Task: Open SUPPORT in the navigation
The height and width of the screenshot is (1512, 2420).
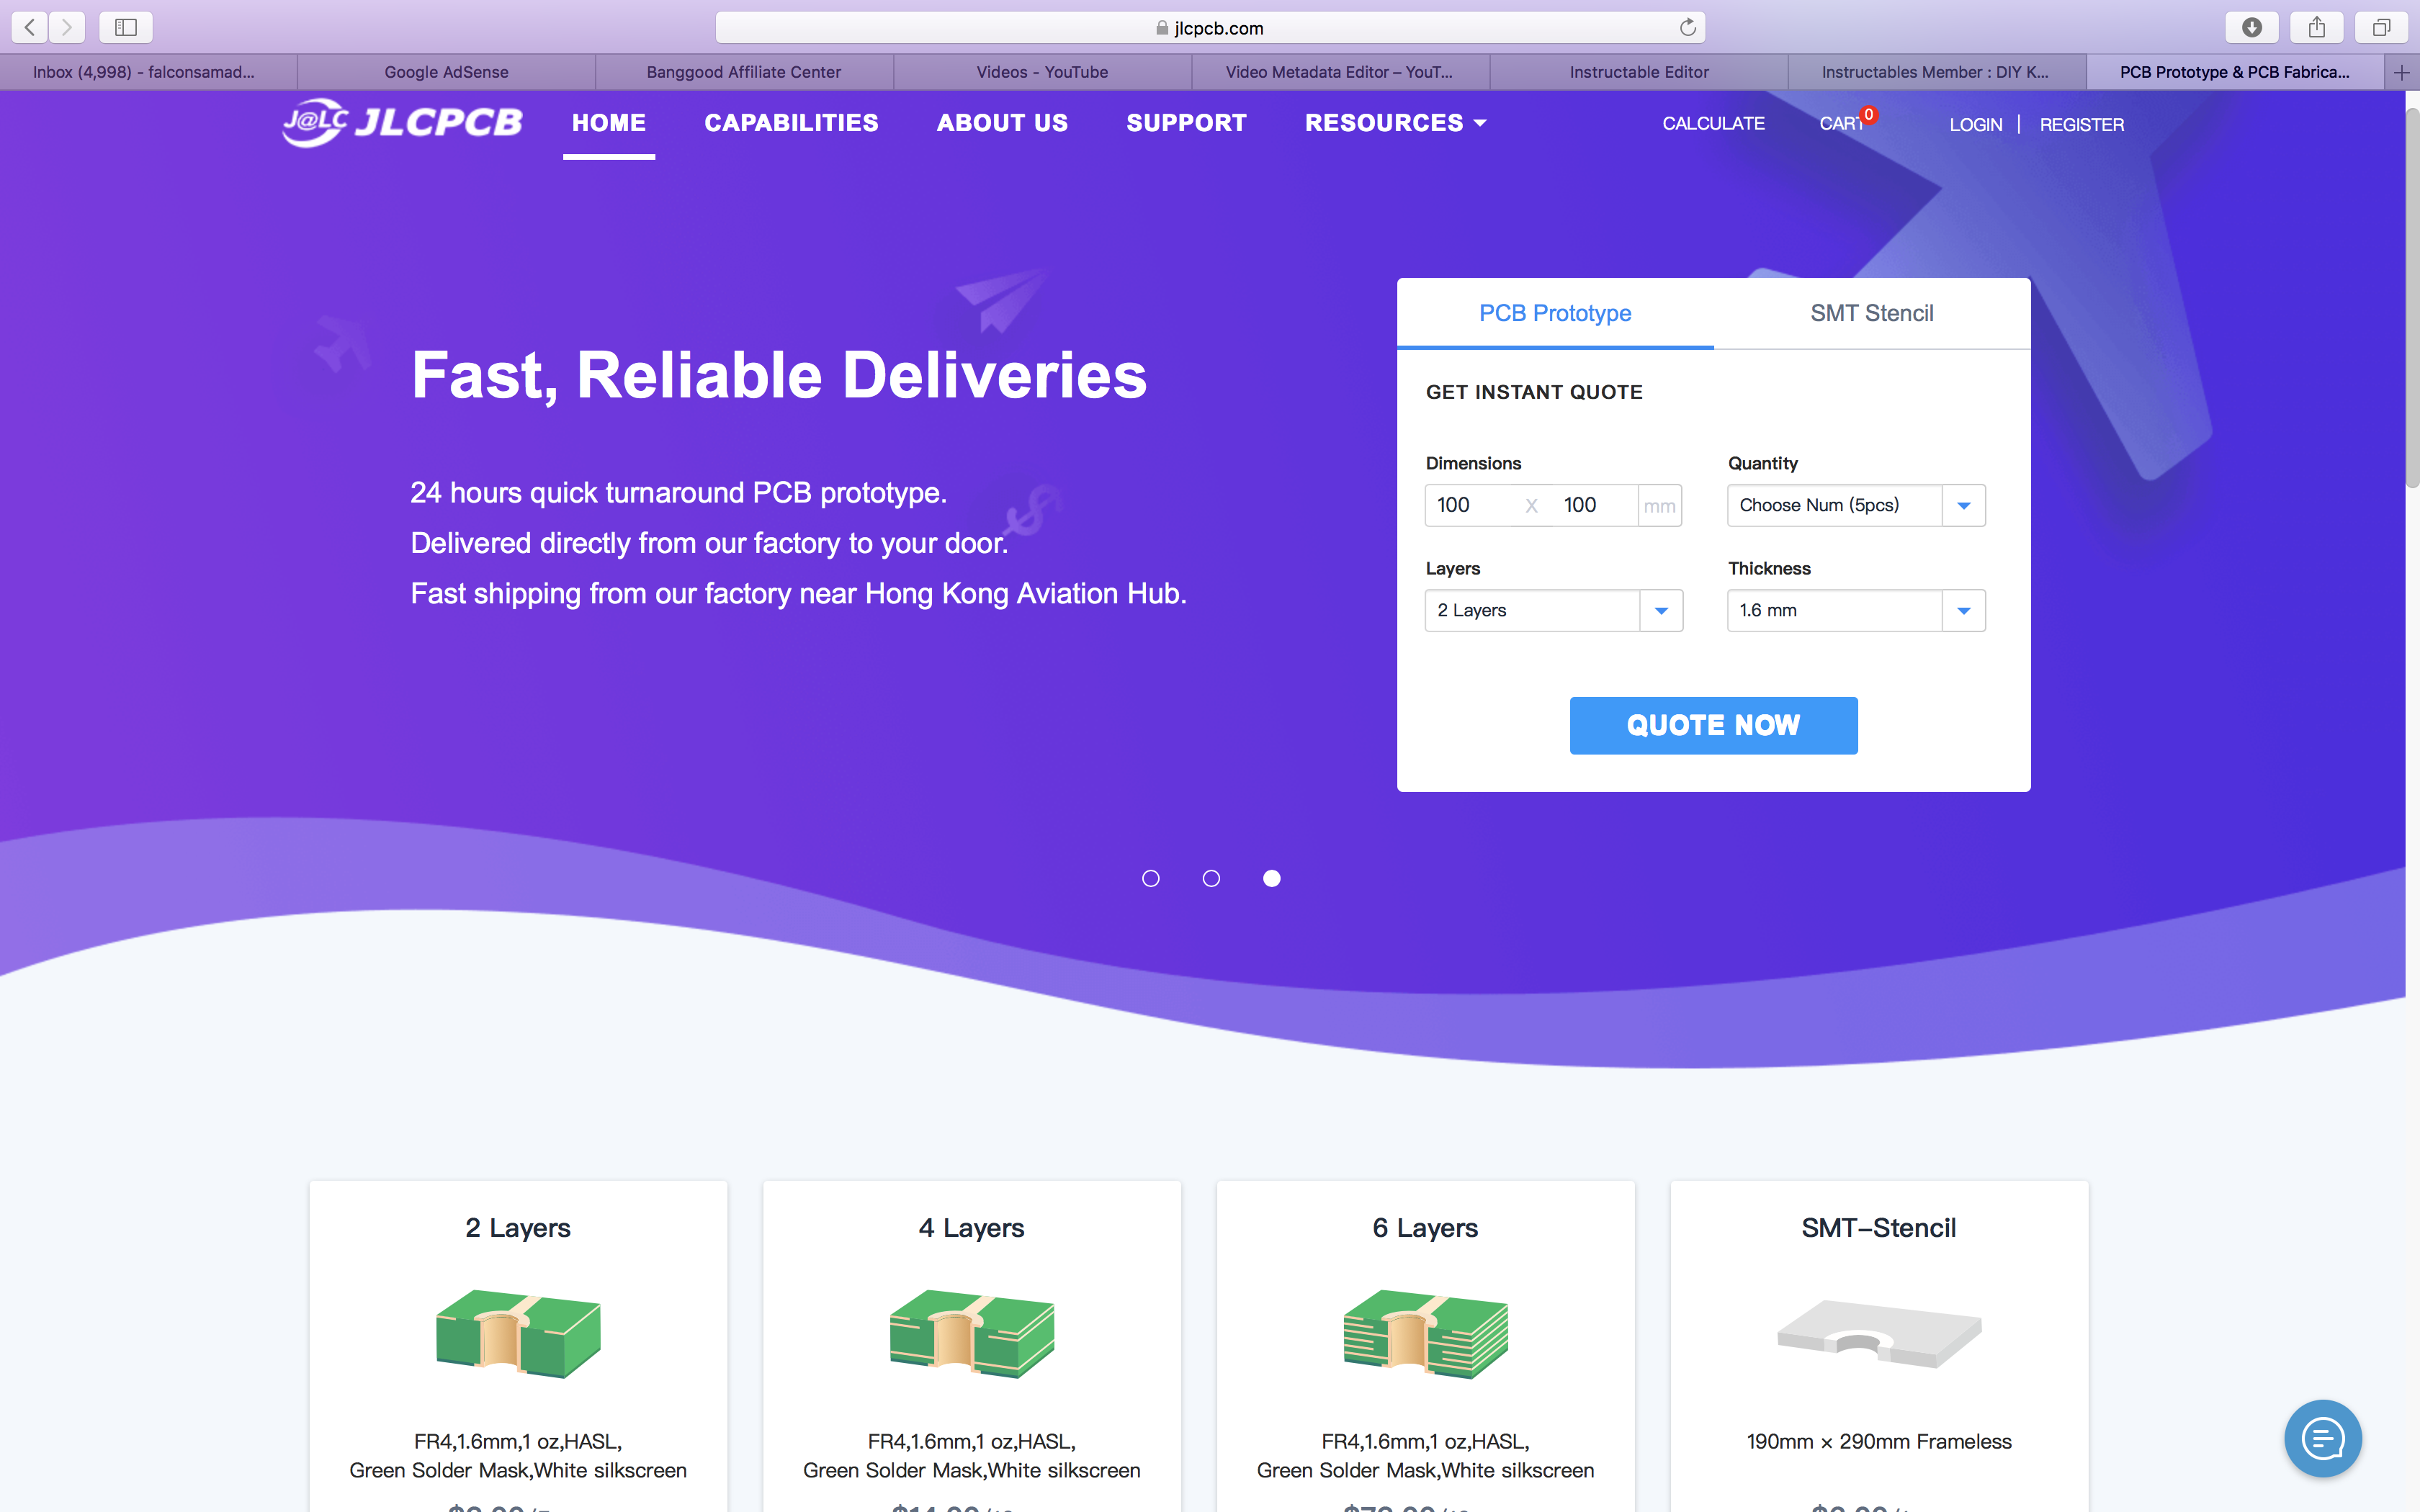Action: coord(1186,123)
